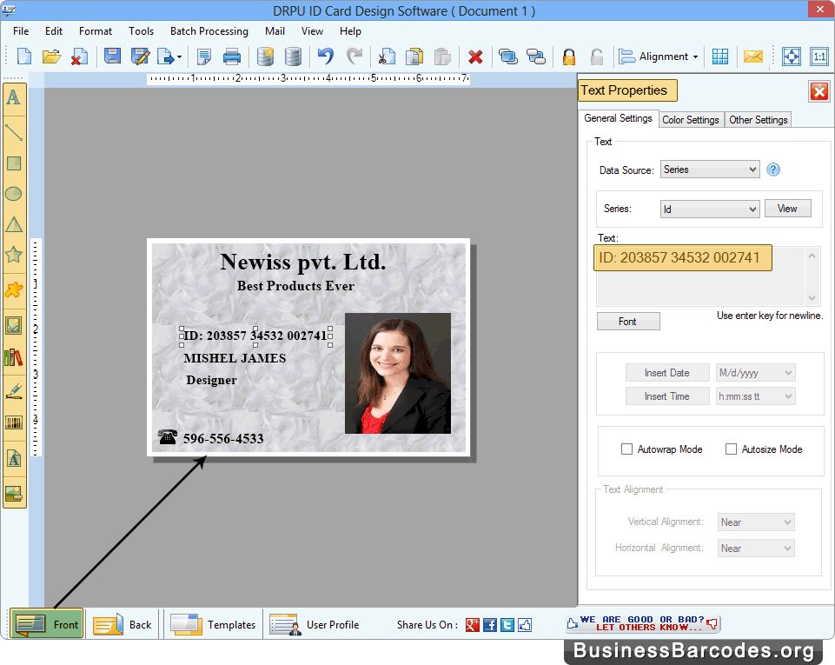Select the Ellipse shape tool

(14, 194)
